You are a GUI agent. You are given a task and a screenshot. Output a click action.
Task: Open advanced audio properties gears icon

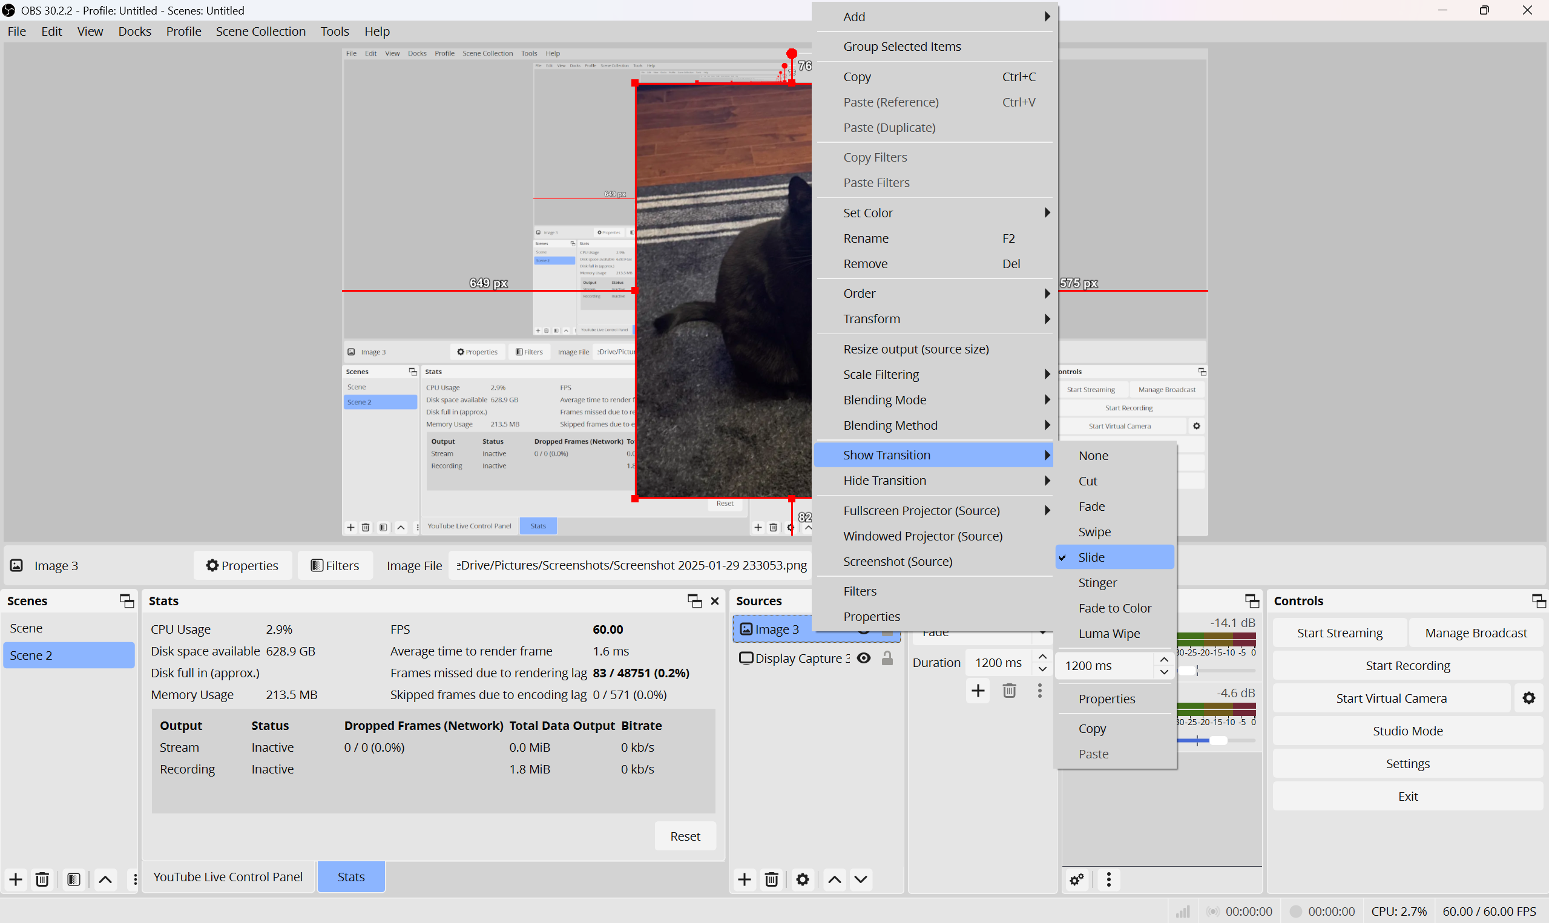pos(1077,879)
